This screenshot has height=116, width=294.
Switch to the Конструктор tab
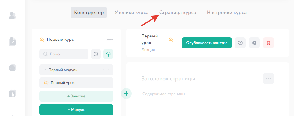click(89, 13)
